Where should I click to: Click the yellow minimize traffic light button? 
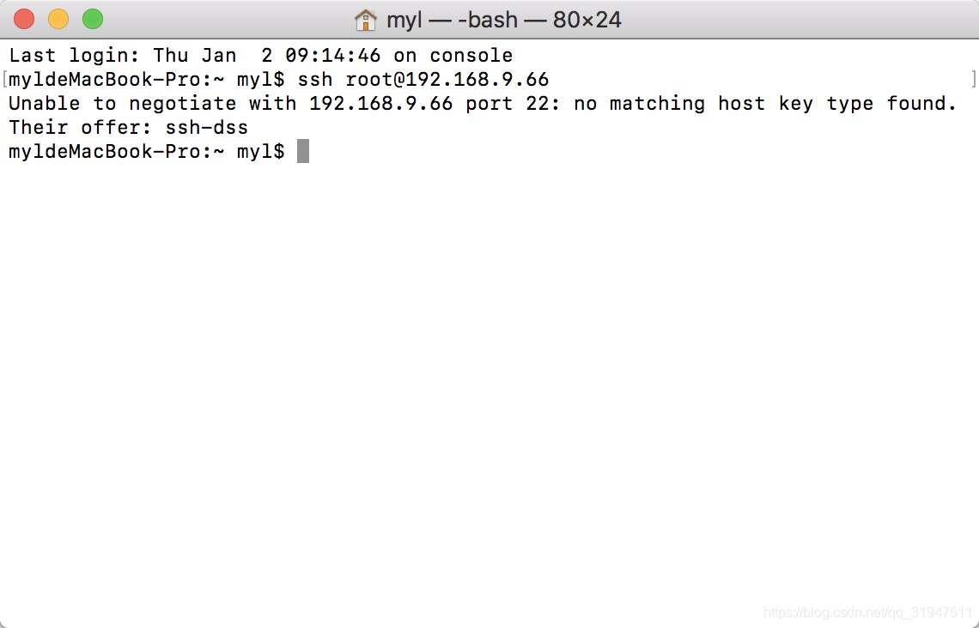click(58, 17)
